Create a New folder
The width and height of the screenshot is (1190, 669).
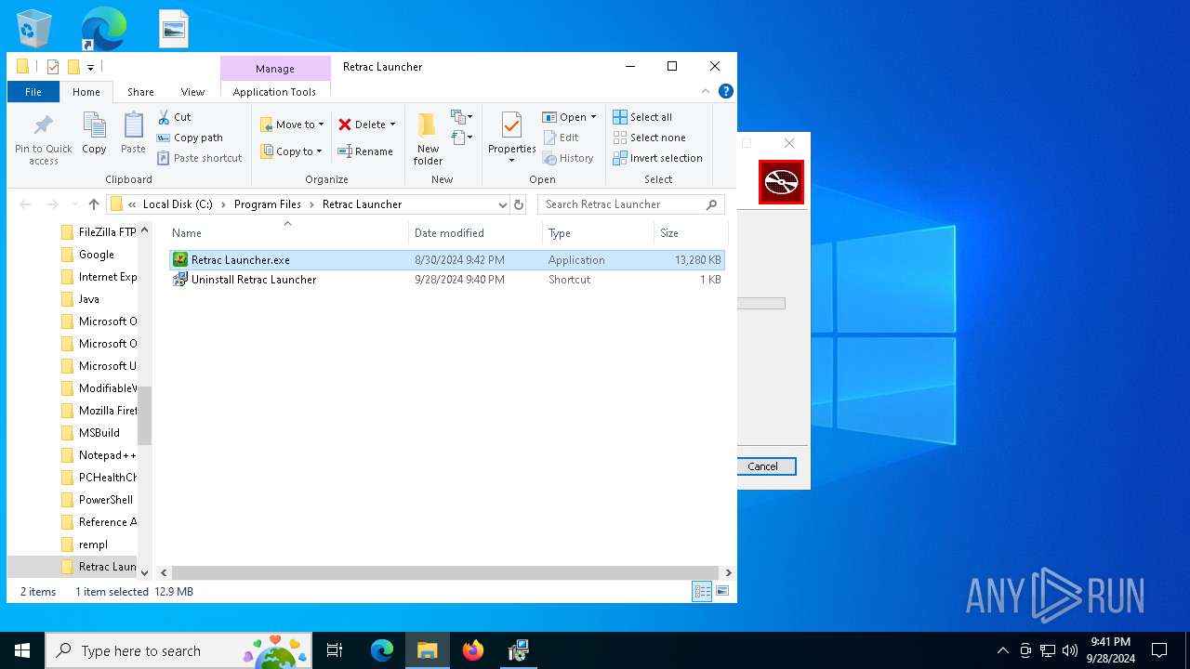[428, 138]
